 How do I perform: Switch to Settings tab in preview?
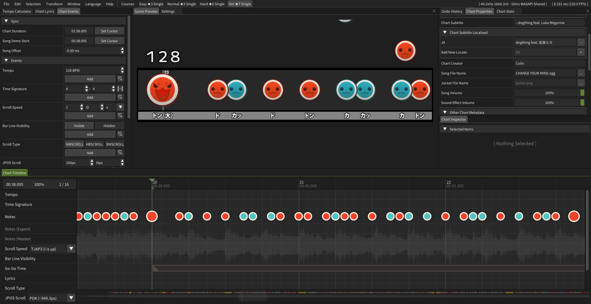point(168,11)
